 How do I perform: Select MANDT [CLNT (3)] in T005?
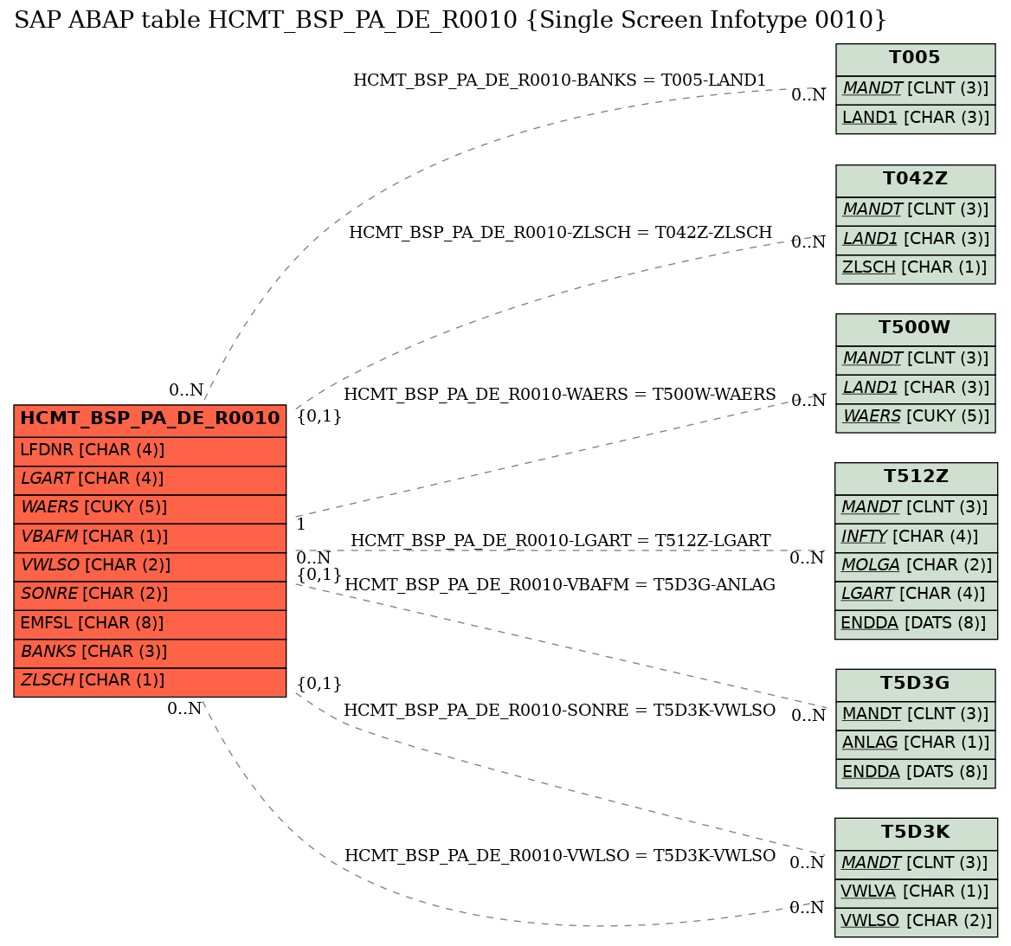click(x=915, y=90)
